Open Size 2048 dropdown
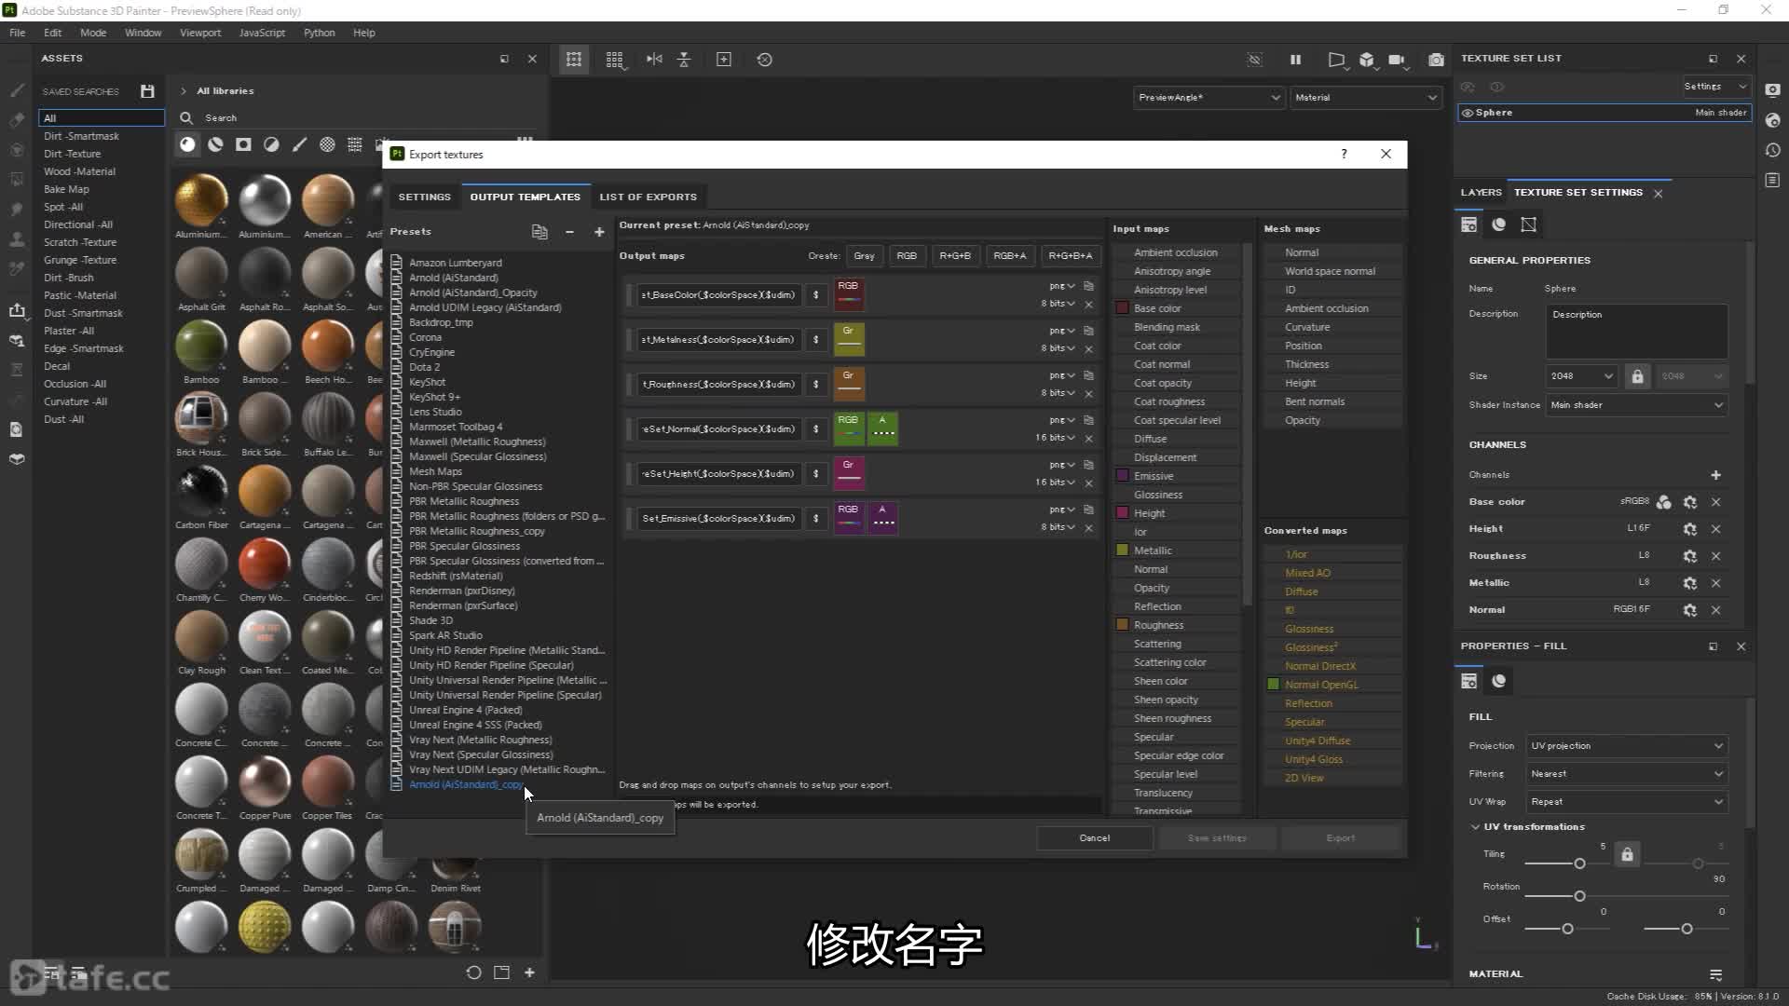The width and height of the screenshot is (1789, 1006). (1581, 376)
